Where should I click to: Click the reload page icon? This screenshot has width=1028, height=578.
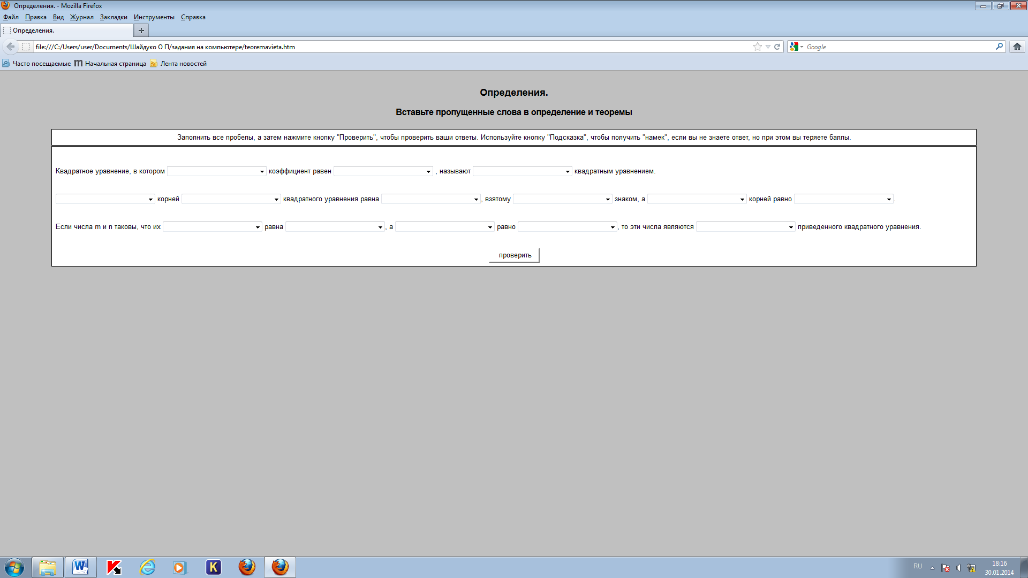[777, 47]
